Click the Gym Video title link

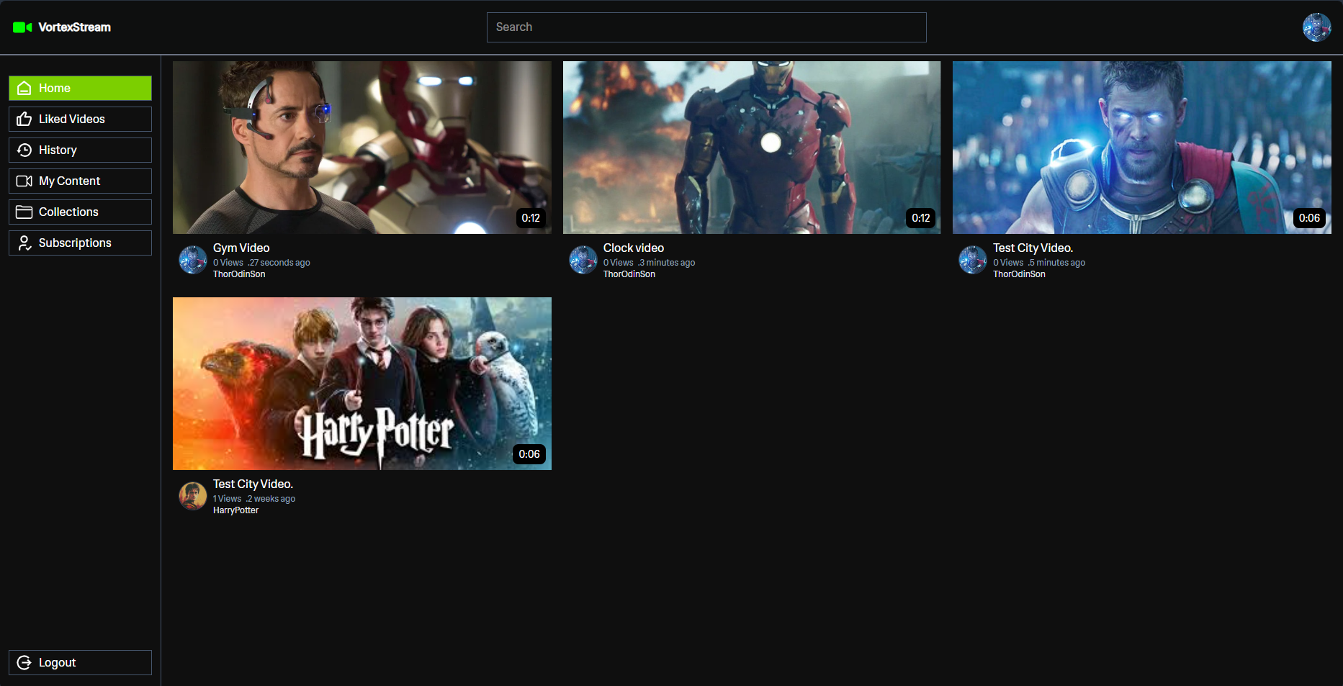[x=241, y=248]
